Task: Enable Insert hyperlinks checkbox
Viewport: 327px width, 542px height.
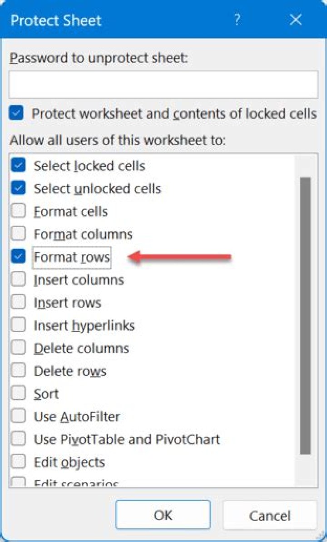Action: 18,325
